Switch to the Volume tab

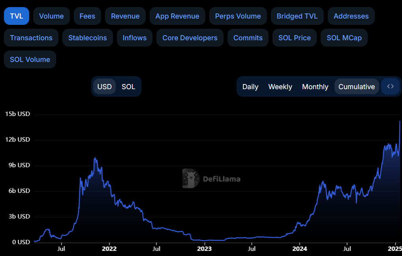51,16
